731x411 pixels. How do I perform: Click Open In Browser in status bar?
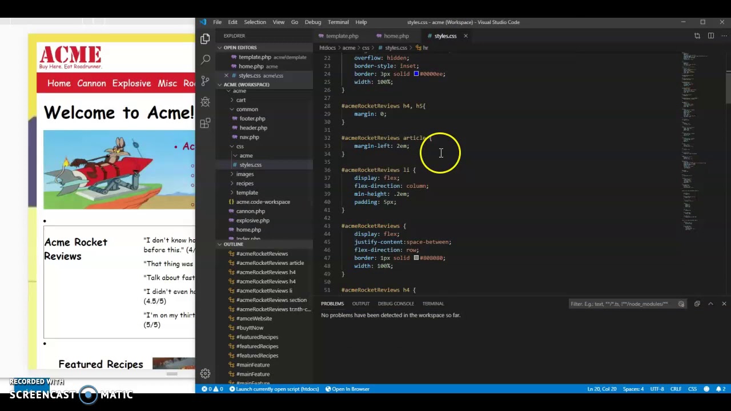tap(347, 389)
